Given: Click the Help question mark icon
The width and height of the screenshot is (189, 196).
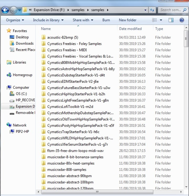Looking at the screenshot, I should pyautogui.click(x=182, y=20).
